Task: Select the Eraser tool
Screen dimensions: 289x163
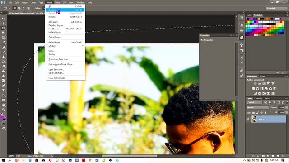Action: (3, 67)
